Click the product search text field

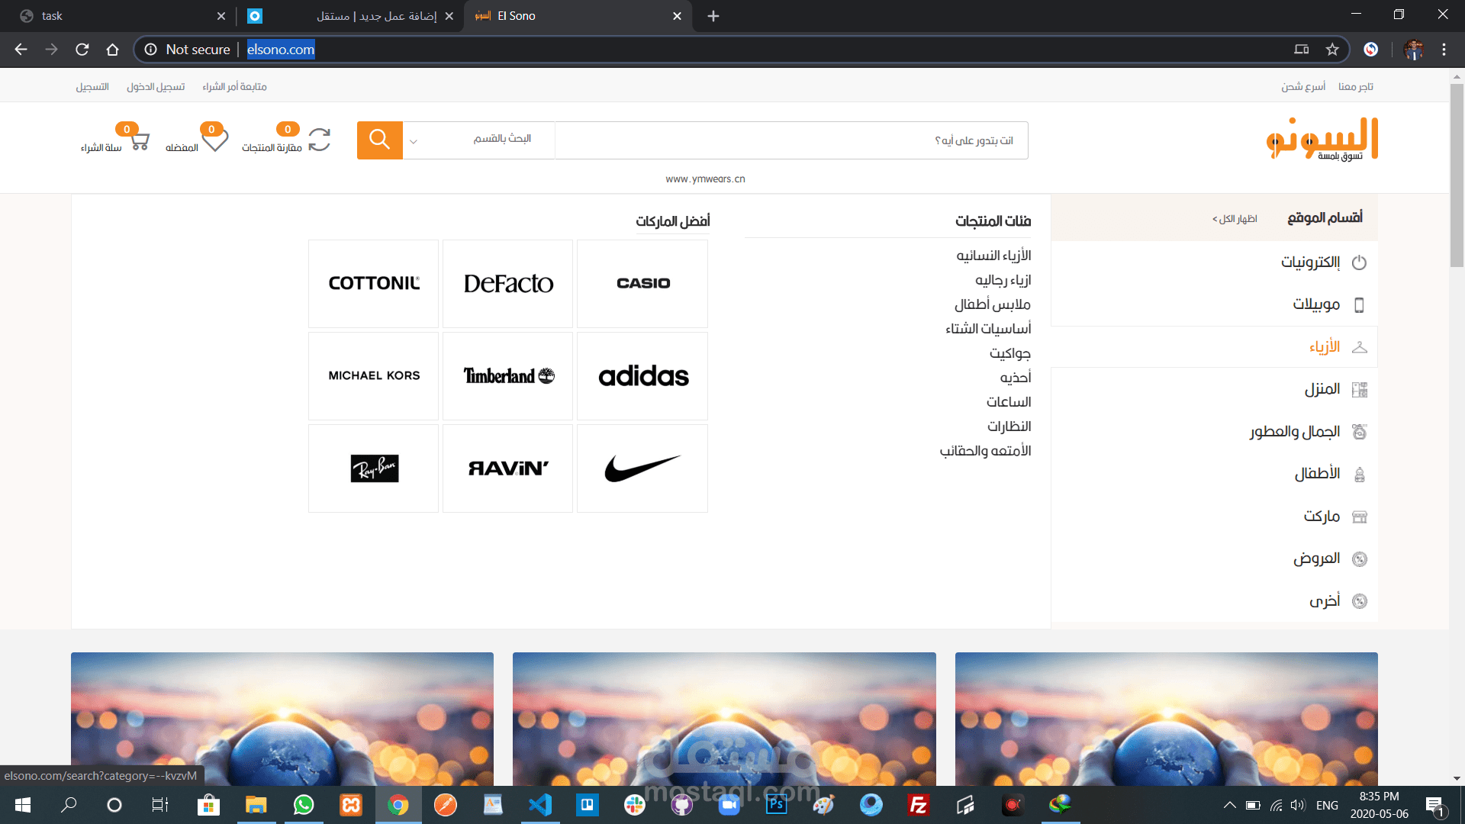coord(791,140)
